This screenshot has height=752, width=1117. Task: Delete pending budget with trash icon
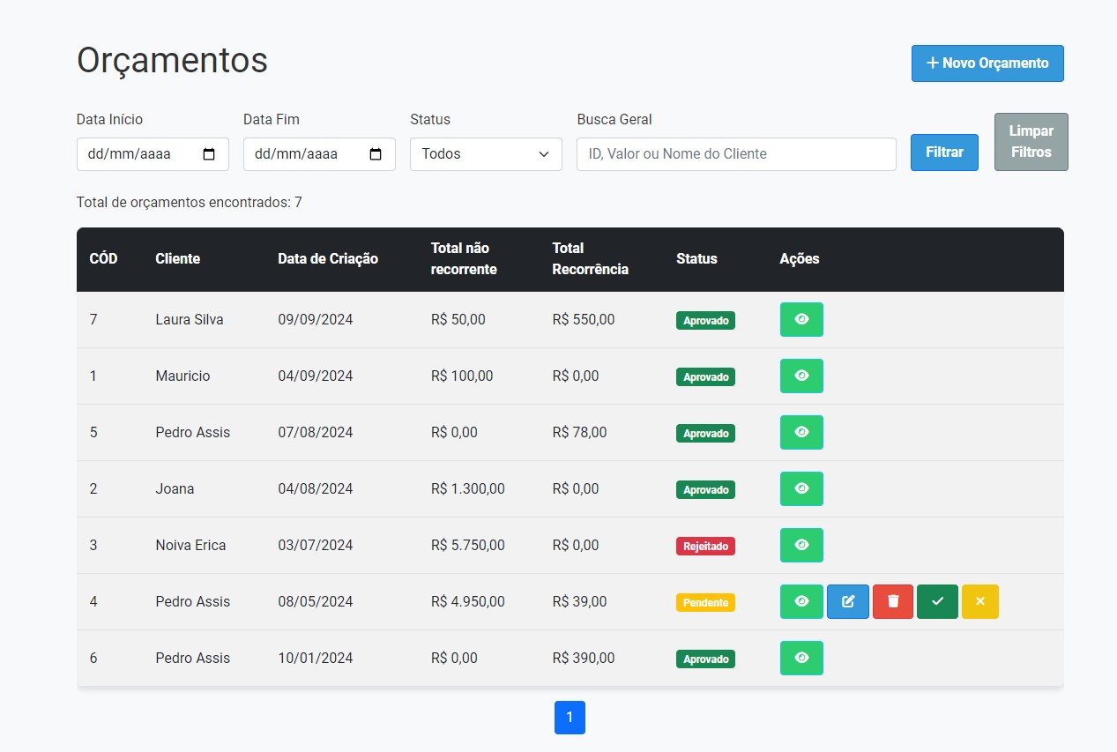pyautogui.click(x=892, y=601)
